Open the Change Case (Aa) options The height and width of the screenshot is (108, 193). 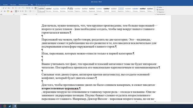[9, 8]
